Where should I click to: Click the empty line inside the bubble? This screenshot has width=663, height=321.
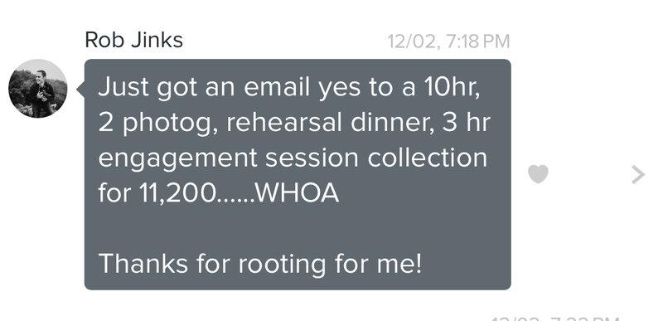tap(298, 229)
